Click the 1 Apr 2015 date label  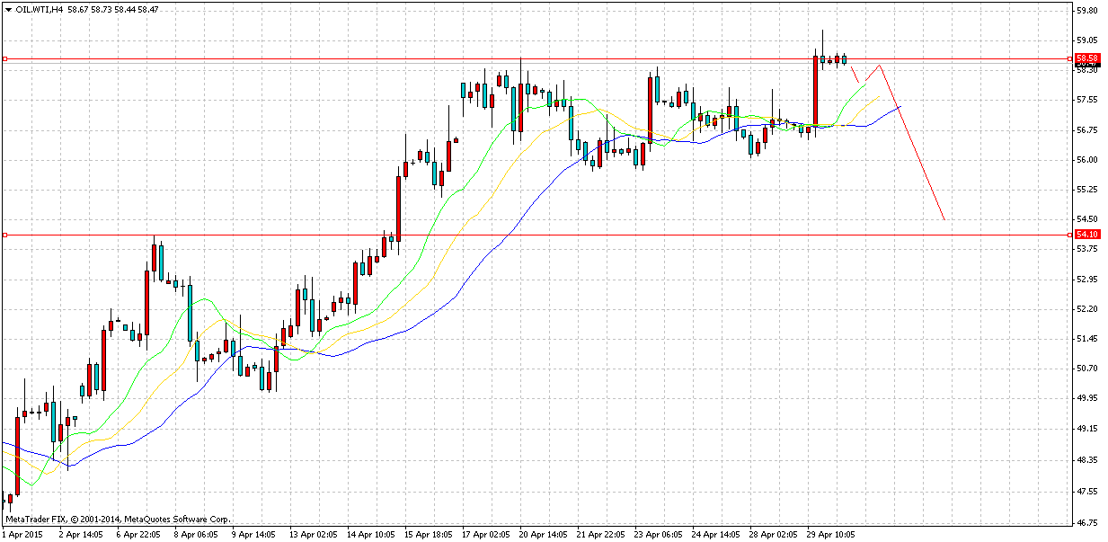coord(24,534)
